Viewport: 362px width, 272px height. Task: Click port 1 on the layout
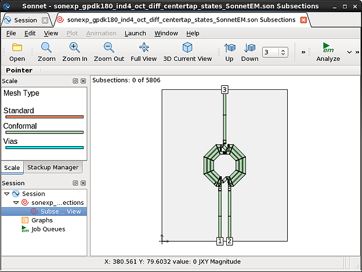pyautogui.click(x=220, y=241)
